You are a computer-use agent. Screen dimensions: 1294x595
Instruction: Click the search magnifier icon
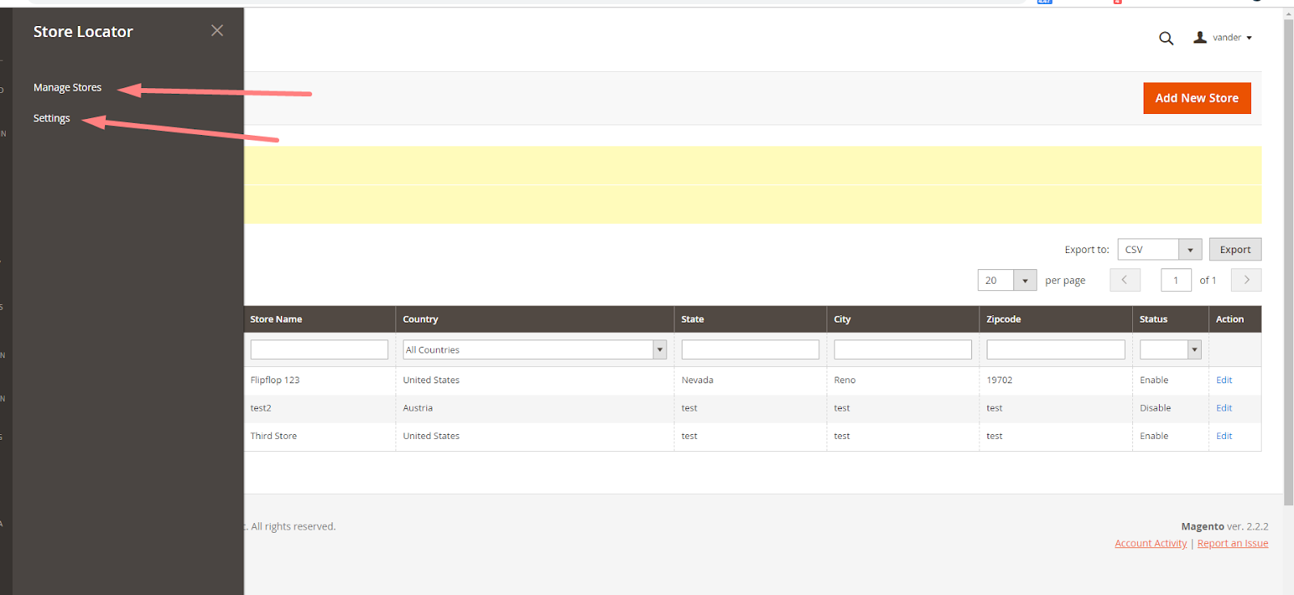pos(1165,38)
